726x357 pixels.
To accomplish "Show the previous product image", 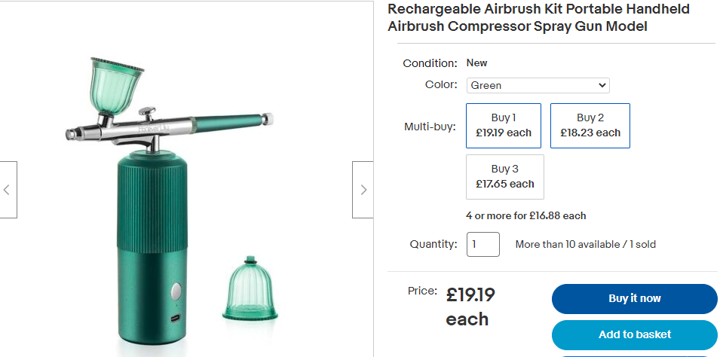I will coord(8,190).
